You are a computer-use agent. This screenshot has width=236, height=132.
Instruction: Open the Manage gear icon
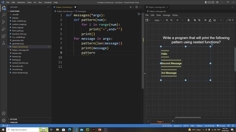(4, 120)
